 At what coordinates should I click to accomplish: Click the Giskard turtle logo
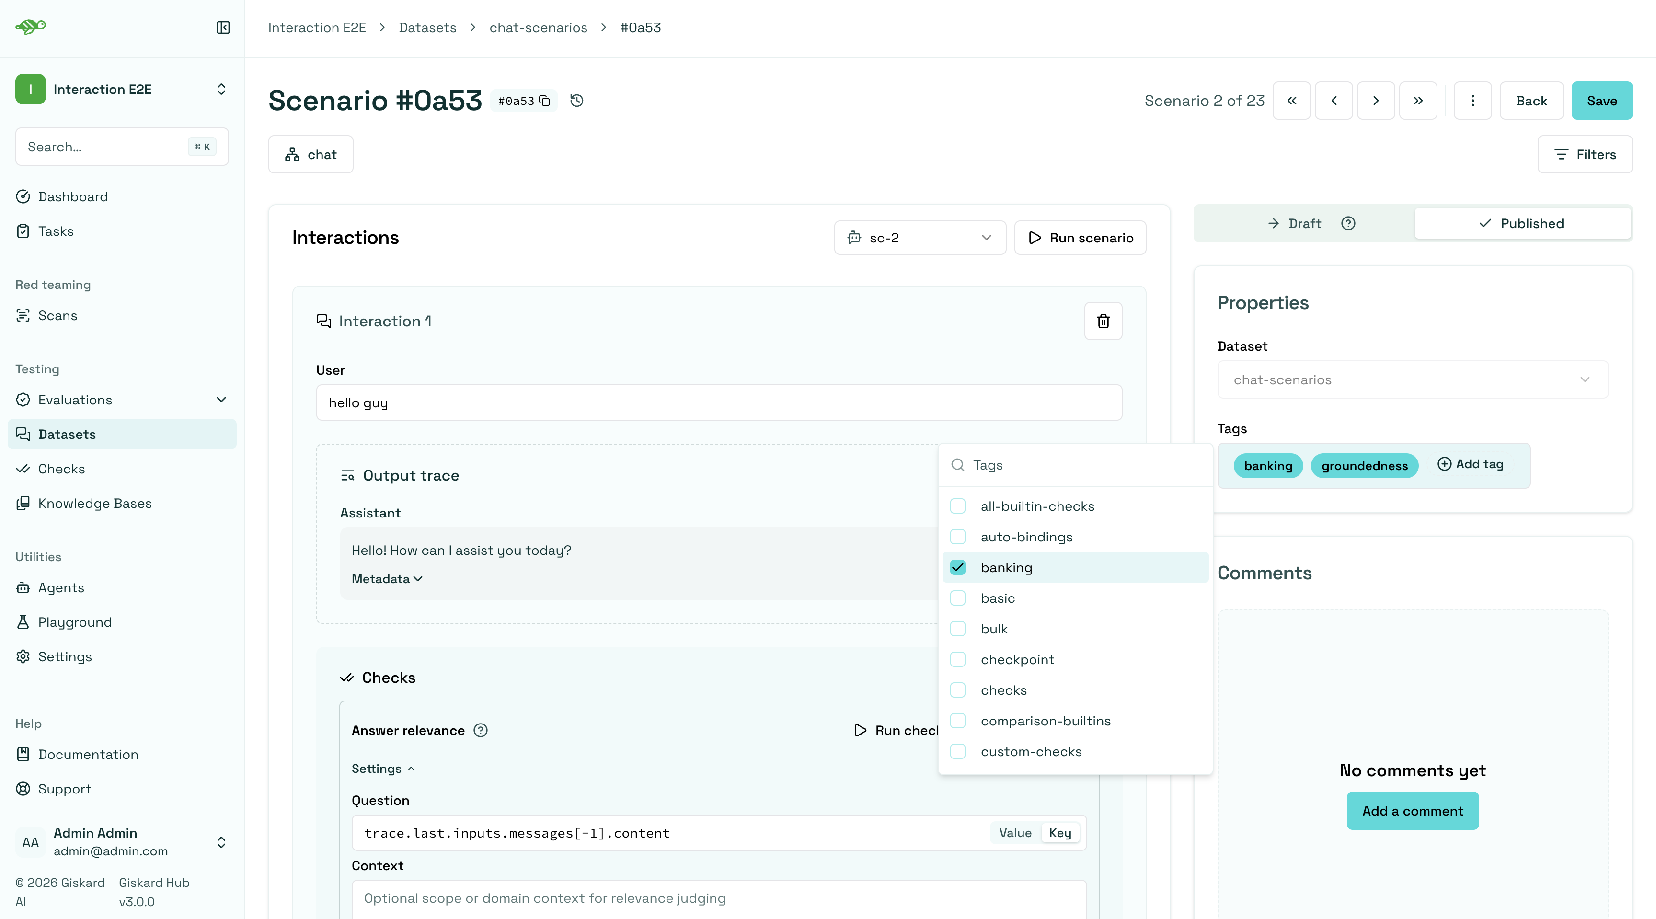click(31, 27)
